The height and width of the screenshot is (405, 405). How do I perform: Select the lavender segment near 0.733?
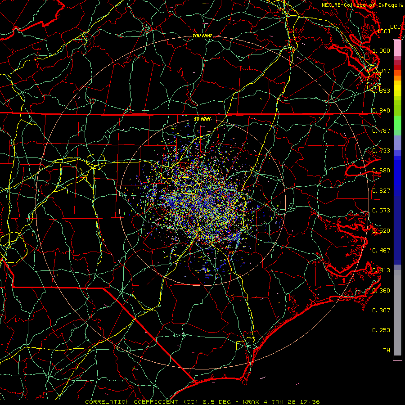(397, 143)
